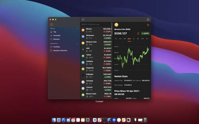Open Trash in the dock
This screenshot has height=124, width=199.
pos(145,120)
